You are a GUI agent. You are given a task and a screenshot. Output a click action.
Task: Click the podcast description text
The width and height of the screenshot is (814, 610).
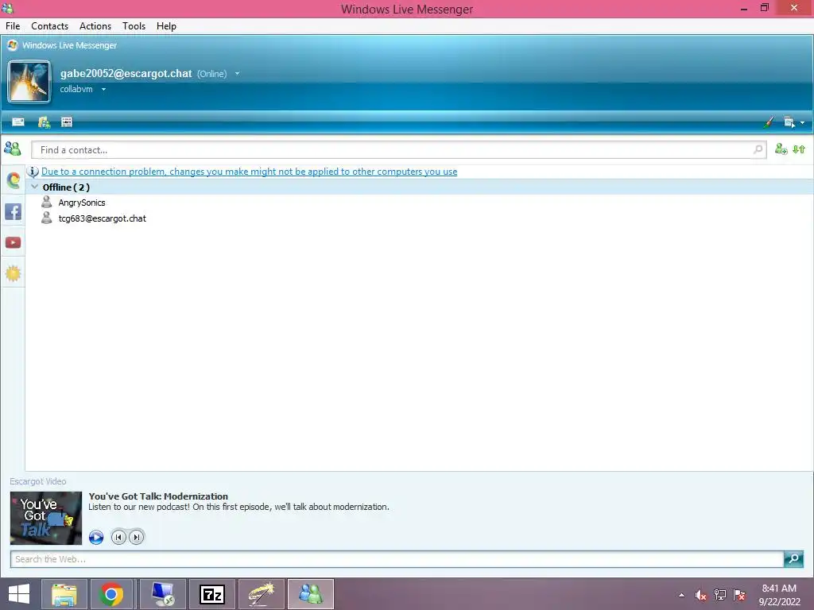coord(238,507)
